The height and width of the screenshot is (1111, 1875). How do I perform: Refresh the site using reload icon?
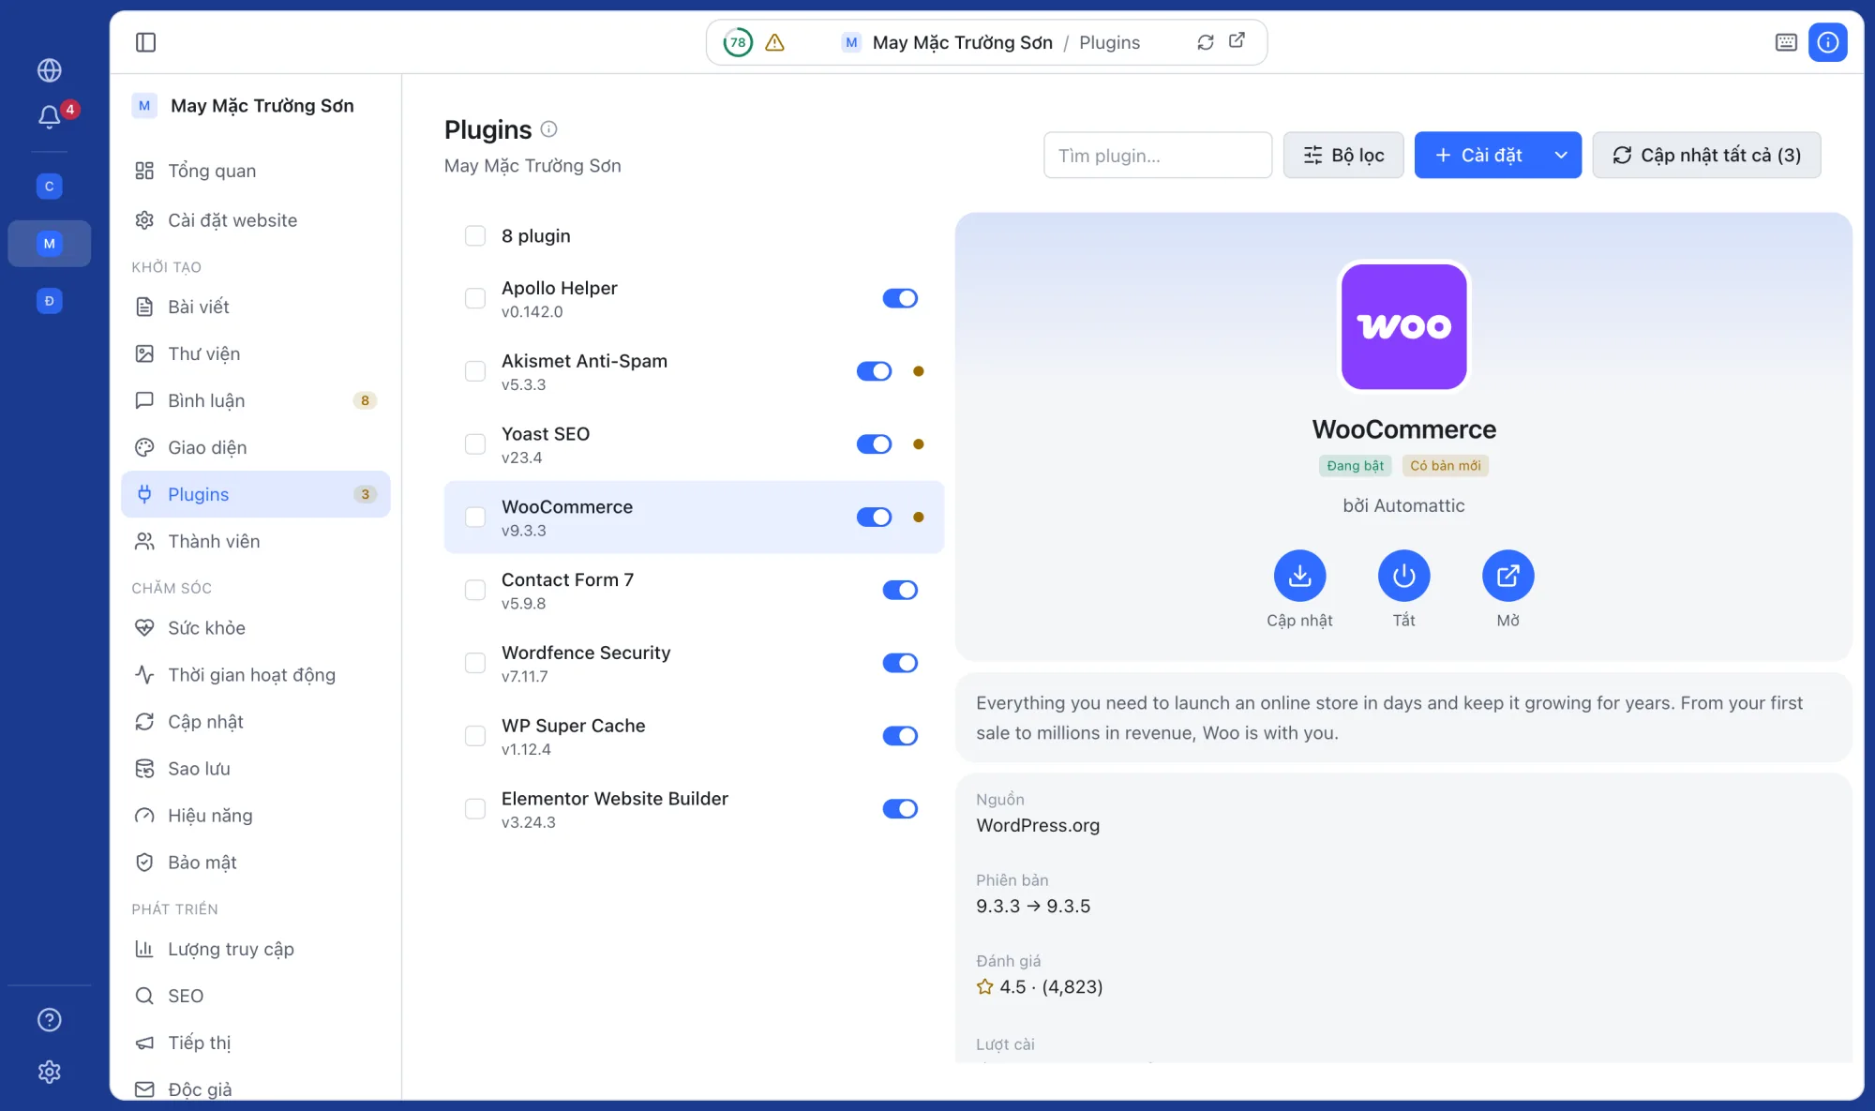tap(1206, 42)
